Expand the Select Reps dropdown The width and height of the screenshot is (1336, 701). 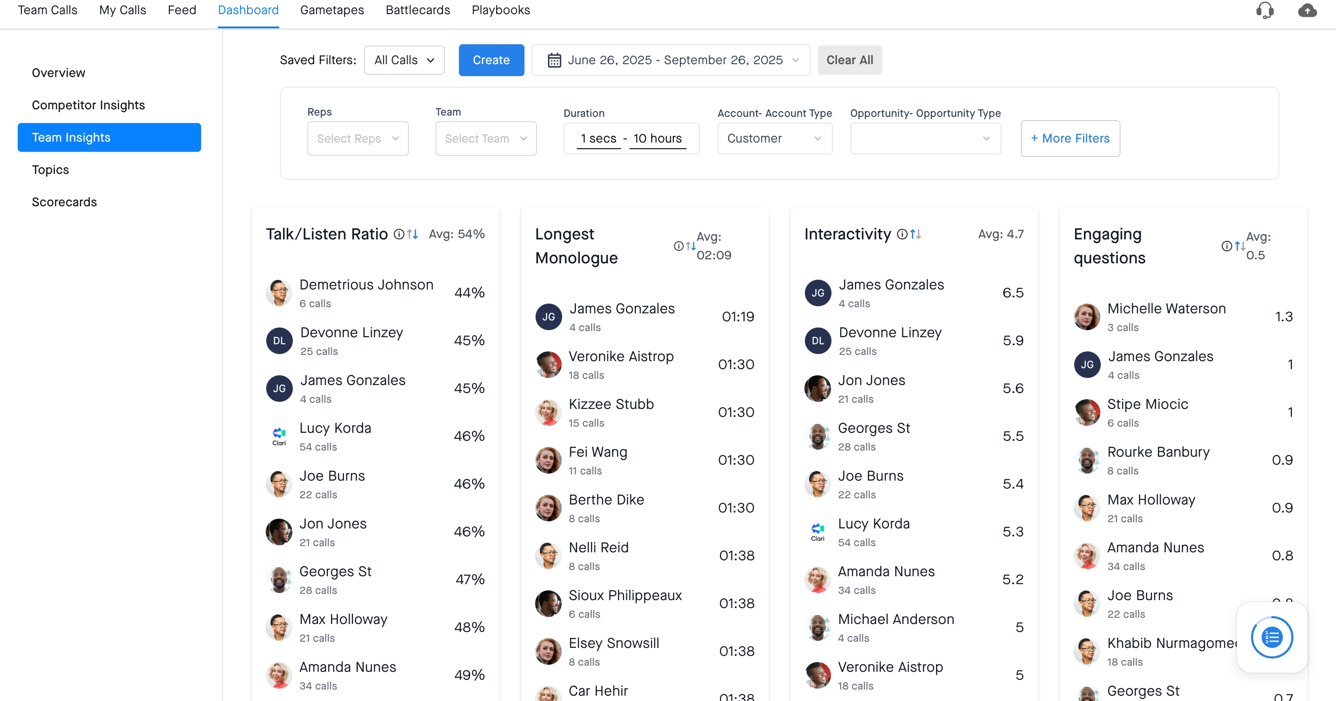point(358,139)
